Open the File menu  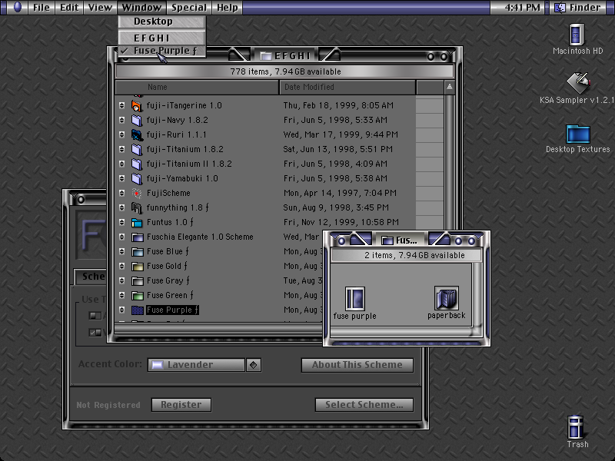pos(42,8)
